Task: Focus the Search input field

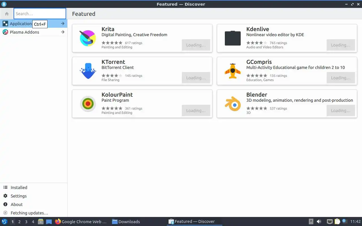Action: (x=40, y=14)
